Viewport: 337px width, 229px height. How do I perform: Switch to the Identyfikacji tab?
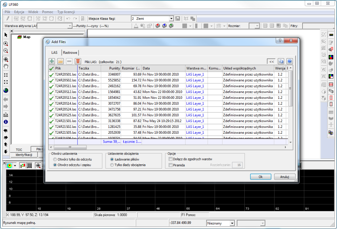coord(24,155)
